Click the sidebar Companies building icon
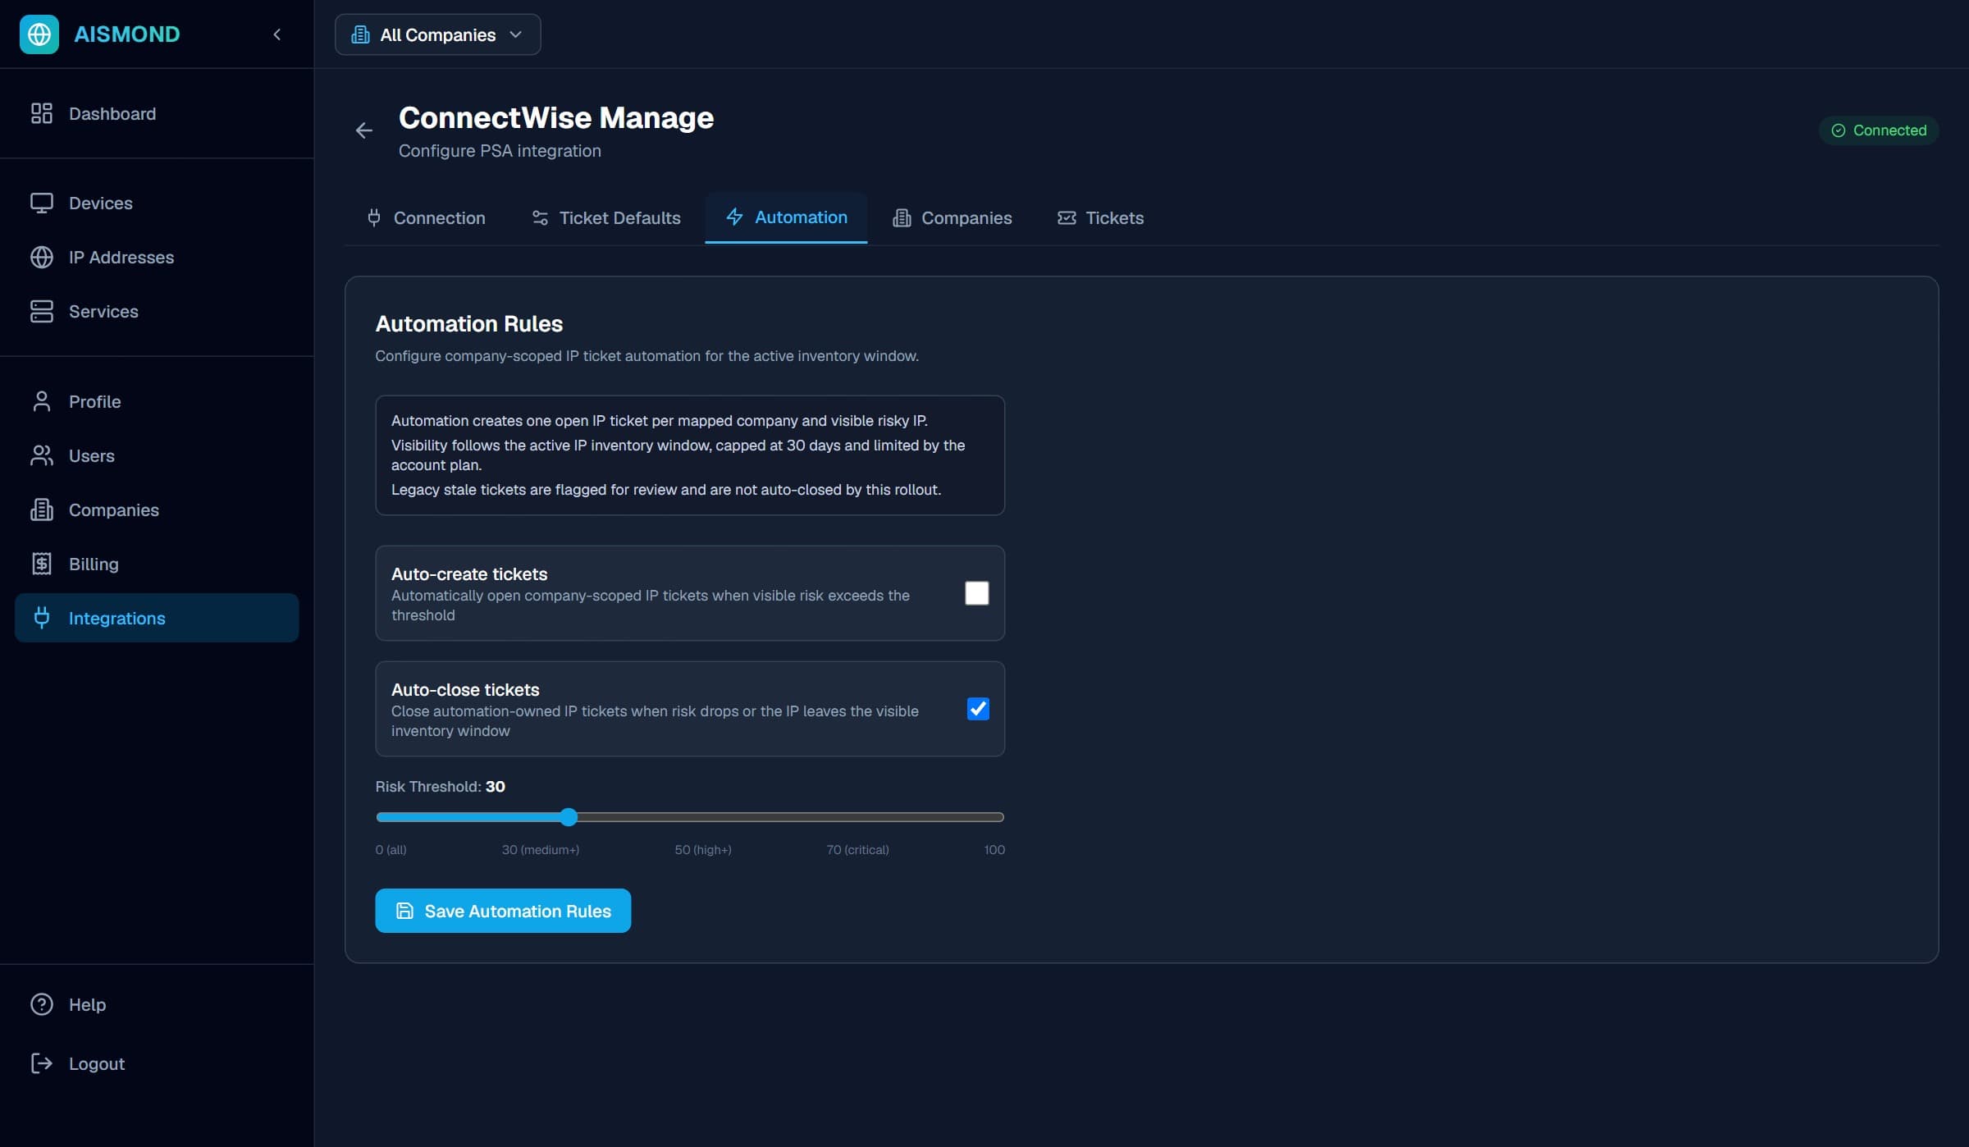The width and height of the screenshot is (1969, 1147). (42, 510)
